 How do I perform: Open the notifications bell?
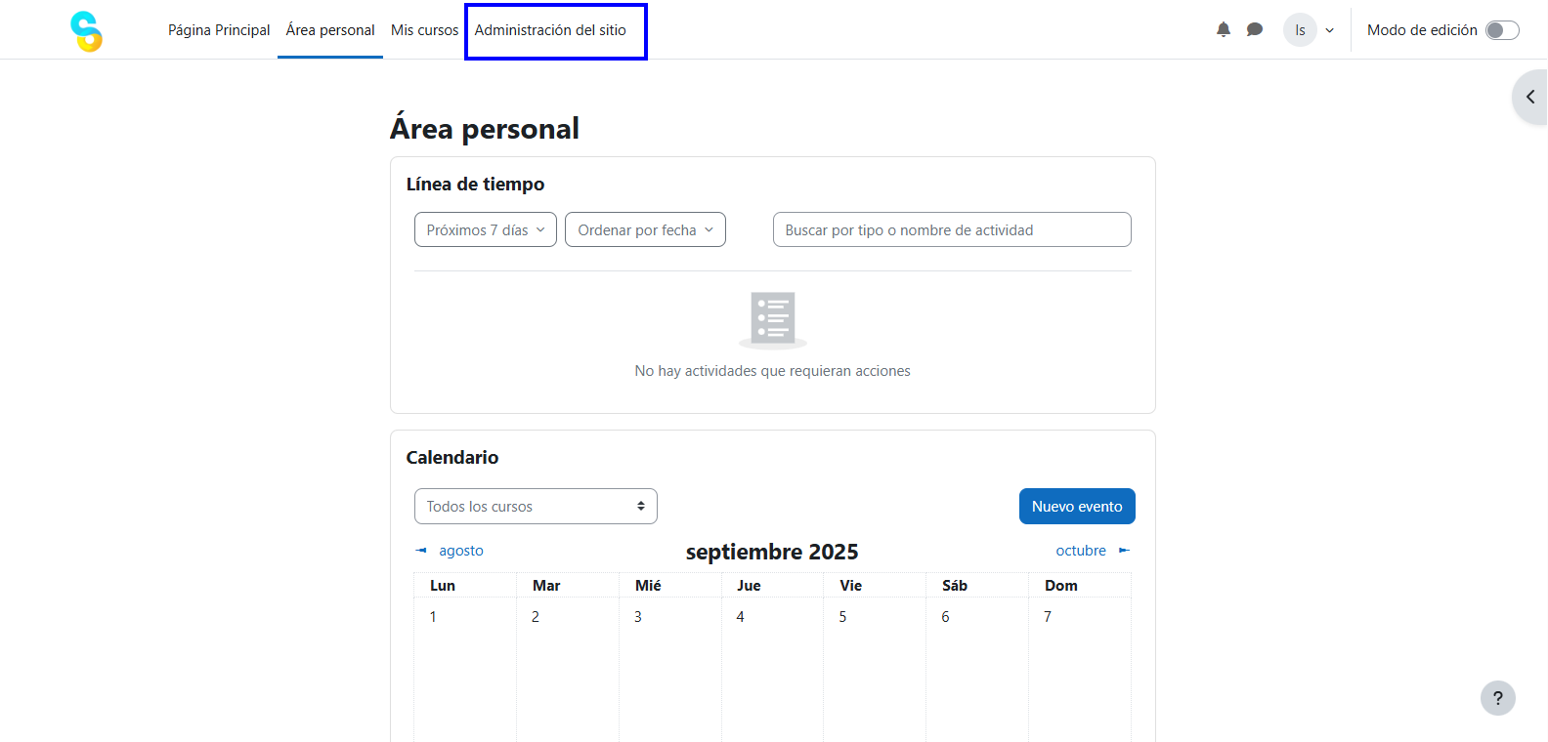(1223, 30)
